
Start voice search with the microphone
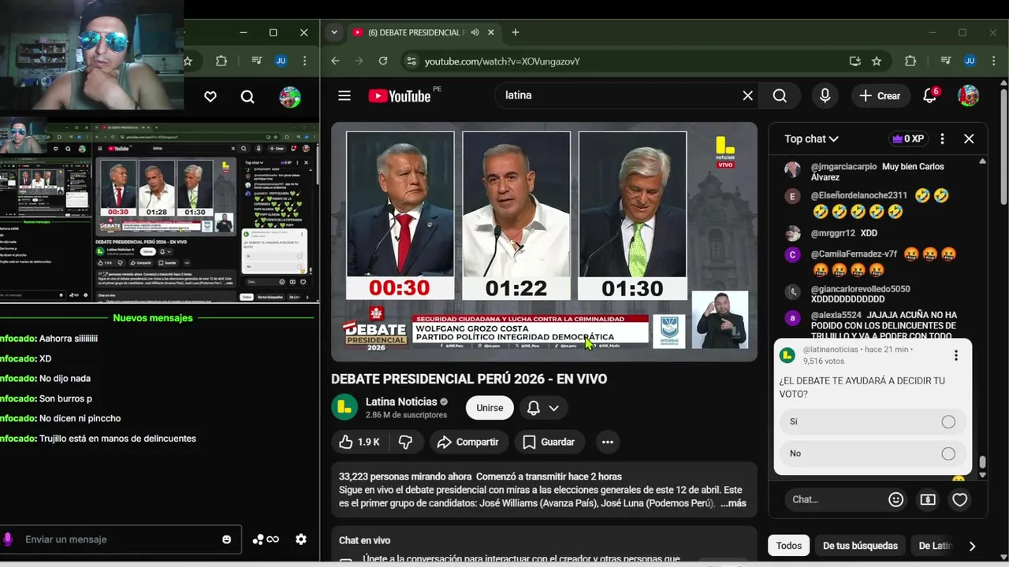coord(825,95)
